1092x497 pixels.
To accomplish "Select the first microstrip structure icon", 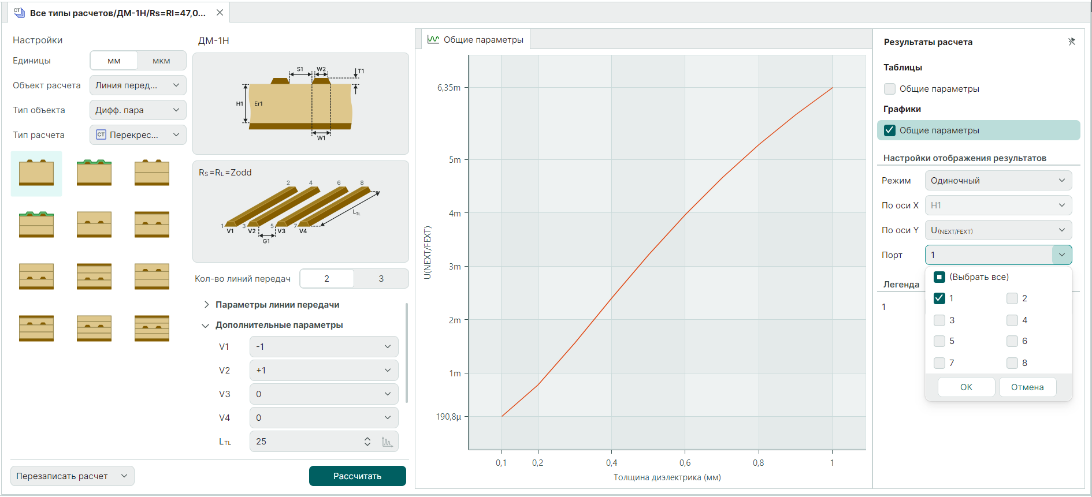I will [x=36, y=173].
